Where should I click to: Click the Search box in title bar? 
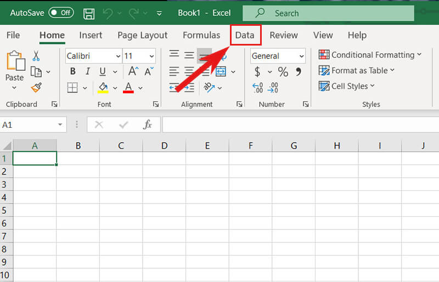tap(328, 13)
